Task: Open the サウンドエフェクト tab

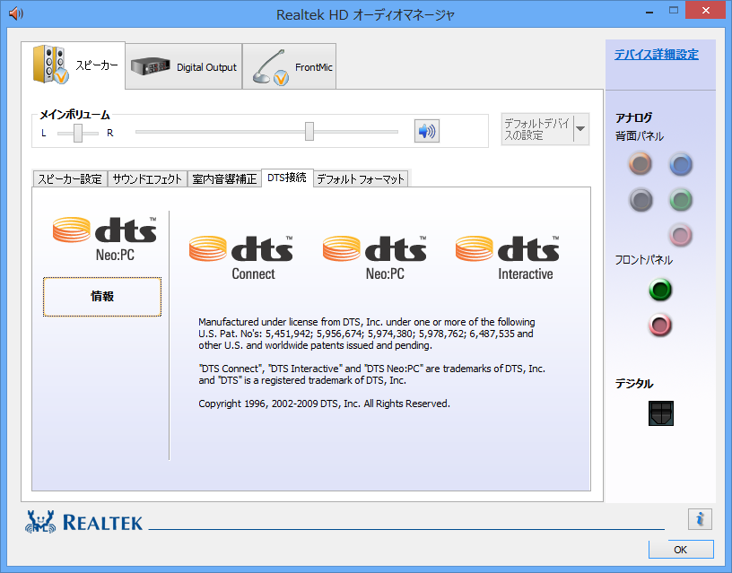Action: [x=147, y=178]
